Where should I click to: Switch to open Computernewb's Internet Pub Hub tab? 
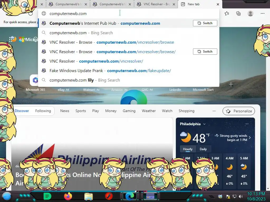pyautogui.click(x=205, y=23)
